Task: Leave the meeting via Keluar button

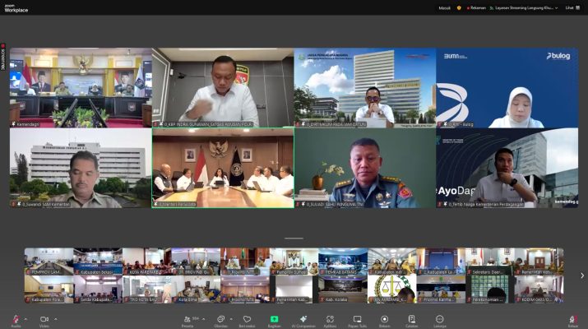Action: click(572, 319)
